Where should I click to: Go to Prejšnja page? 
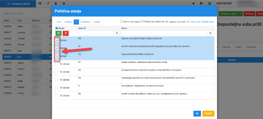(x=68, y=22)
